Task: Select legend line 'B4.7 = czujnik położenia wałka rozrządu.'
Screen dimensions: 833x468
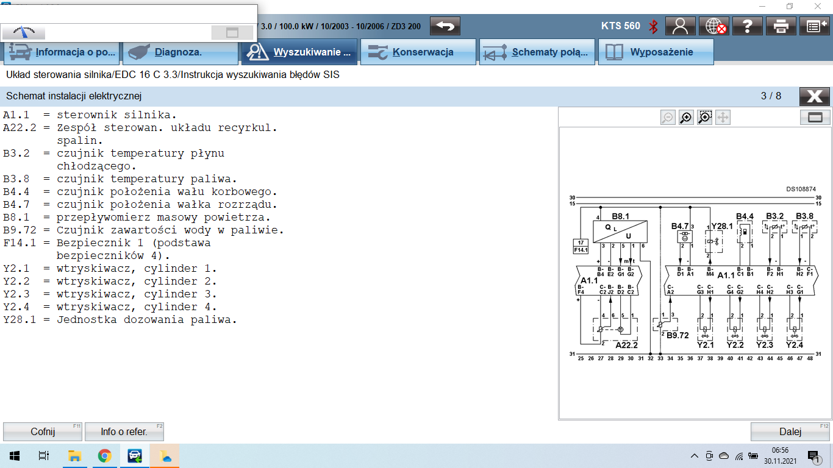Action: [140, 204]
